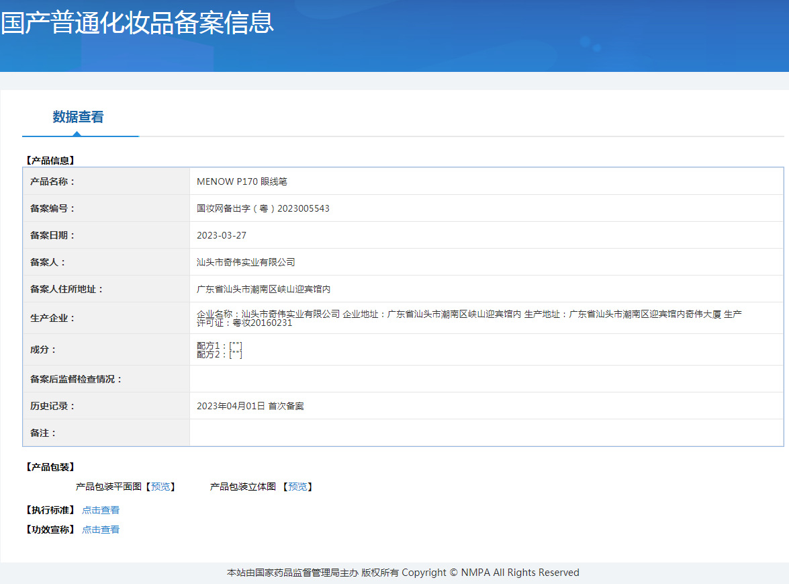Open the 配方1 ingredient brackets
The height and width of the screenshot is (584, 789).
coord(235,345)
